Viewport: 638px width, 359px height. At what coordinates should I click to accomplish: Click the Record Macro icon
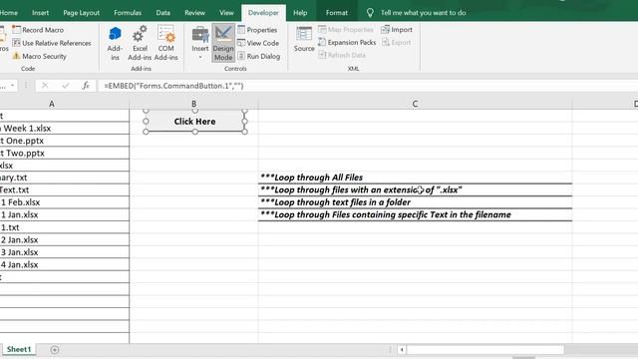click(x=16, y=30)
